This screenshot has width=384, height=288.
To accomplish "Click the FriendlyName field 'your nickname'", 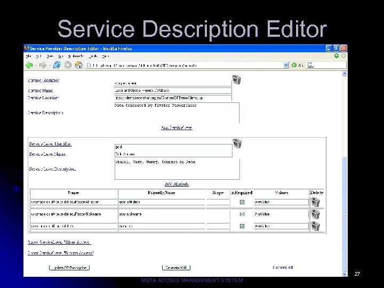I will 162,214.
